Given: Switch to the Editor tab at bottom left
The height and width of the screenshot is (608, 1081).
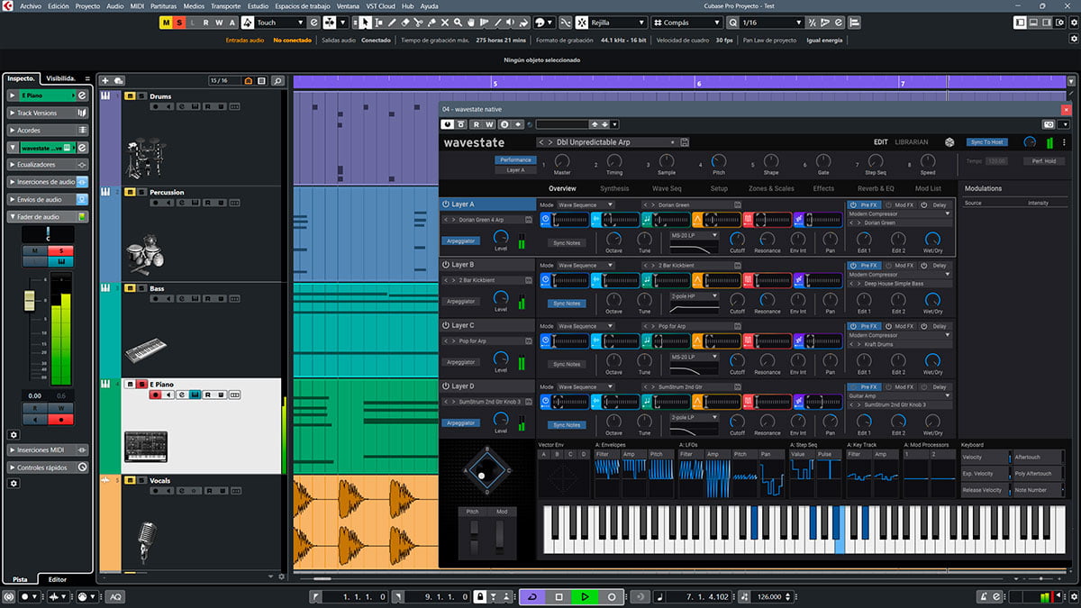Looking at the screenshot, I should pyautogui.click(x=58, y=579).
